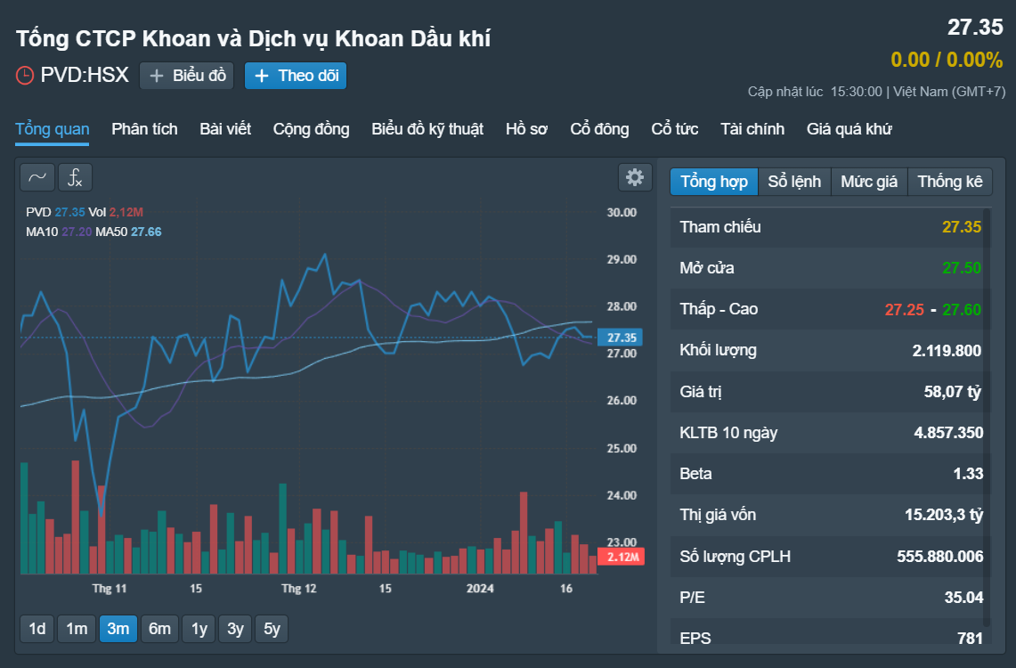Image resolution: width=1016 pixels, height=668 pixels.
Task: Click plus icon on Theo dõi button
Action: (x=262, y=76)
